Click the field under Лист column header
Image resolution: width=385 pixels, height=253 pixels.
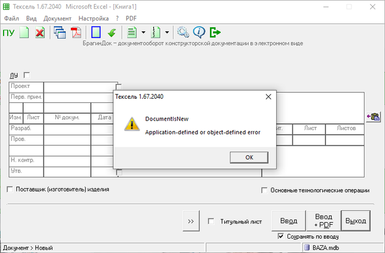(x=309, y=140)
